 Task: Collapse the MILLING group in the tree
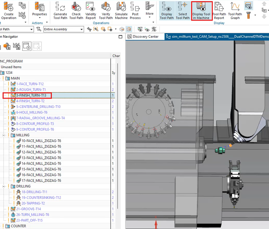(4, 135)
